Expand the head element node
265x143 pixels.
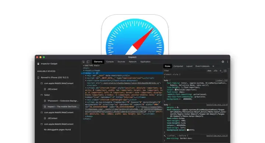pos(84,71)
